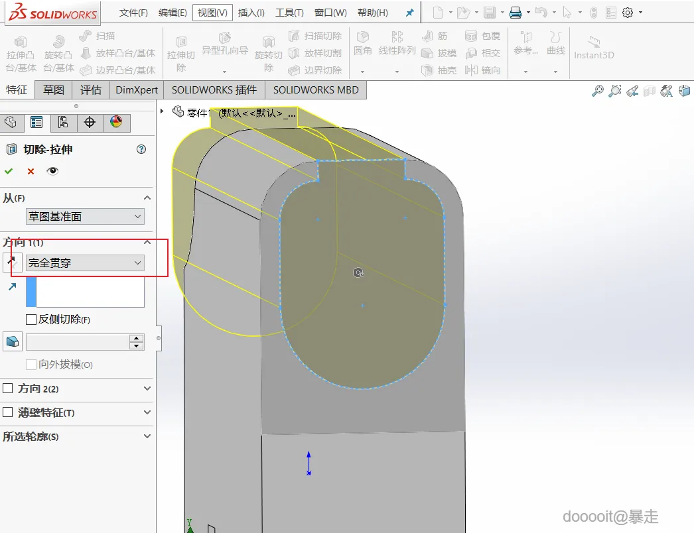
Task: Enable the 薄壁特征 checkbox
Action: pyautogui.click(x=8, y=412)
